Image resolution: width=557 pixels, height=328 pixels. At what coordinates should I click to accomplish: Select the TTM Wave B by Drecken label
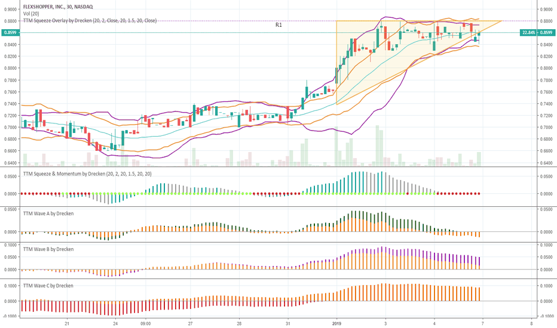click(48, 249)
